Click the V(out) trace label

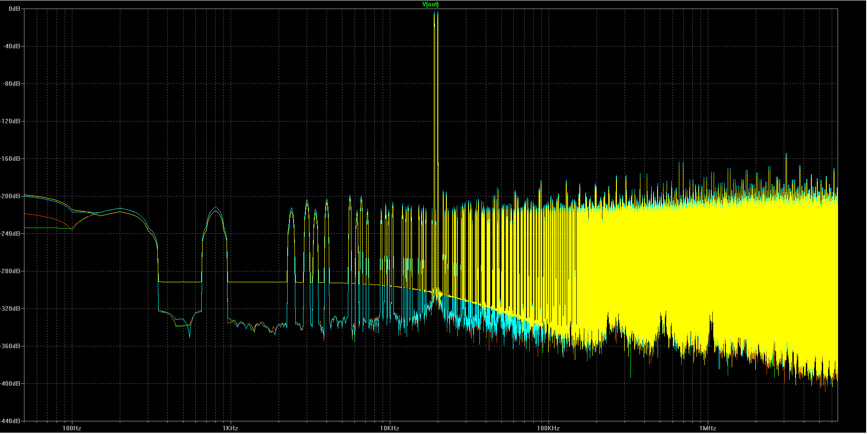(x=430, y=5)
